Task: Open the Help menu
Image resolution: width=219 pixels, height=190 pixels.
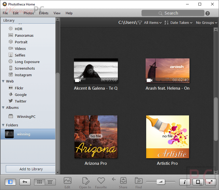Action: pos(69,13)
